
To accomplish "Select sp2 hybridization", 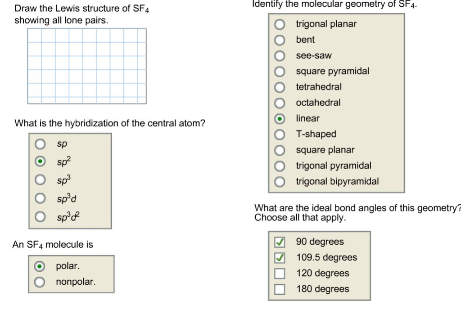I will 40,162.
